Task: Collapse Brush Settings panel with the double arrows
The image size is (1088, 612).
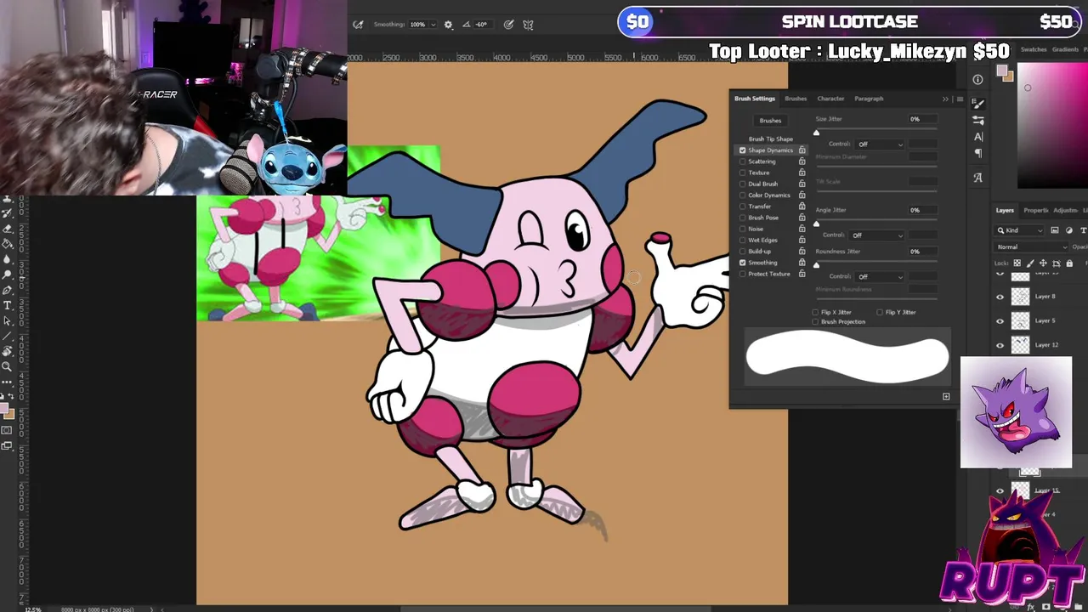Action: tap(945, 99)
